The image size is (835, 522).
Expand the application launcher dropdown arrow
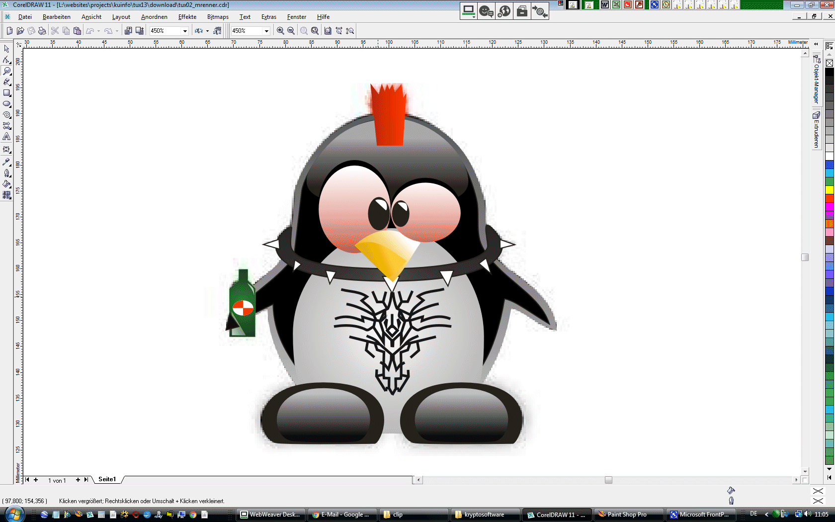(207, 31)
